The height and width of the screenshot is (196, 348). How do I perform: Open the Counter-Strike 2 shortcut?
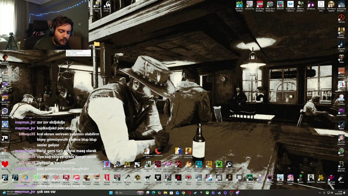pos(178,153)
